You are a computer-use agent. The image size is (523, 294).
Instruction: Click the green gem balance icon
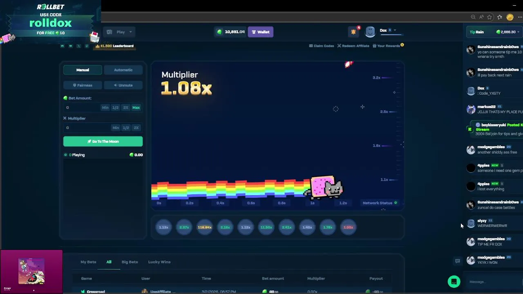[x=219, y=32]
